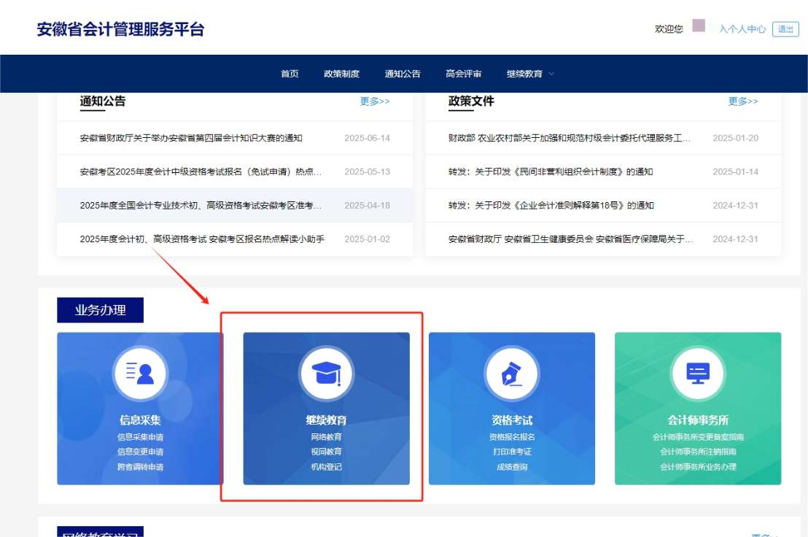Open 入个人中心 link
The image size is (808, 537).
click(x=742, y=29)
